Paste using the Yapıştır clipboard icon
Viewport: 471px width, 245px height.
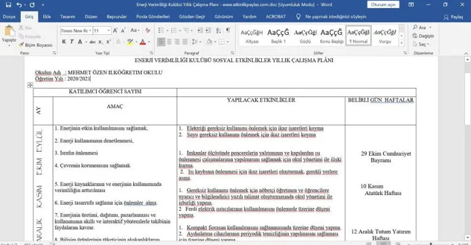pyautogui.click(x=9, y=31)
